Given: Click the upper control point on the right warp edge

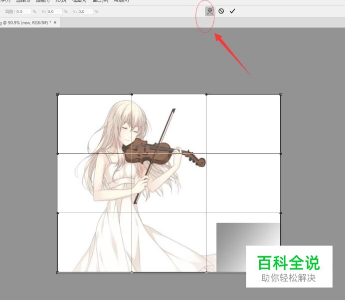Looking at the screenshot, I should pyautogui.click(x=281, y=154).
